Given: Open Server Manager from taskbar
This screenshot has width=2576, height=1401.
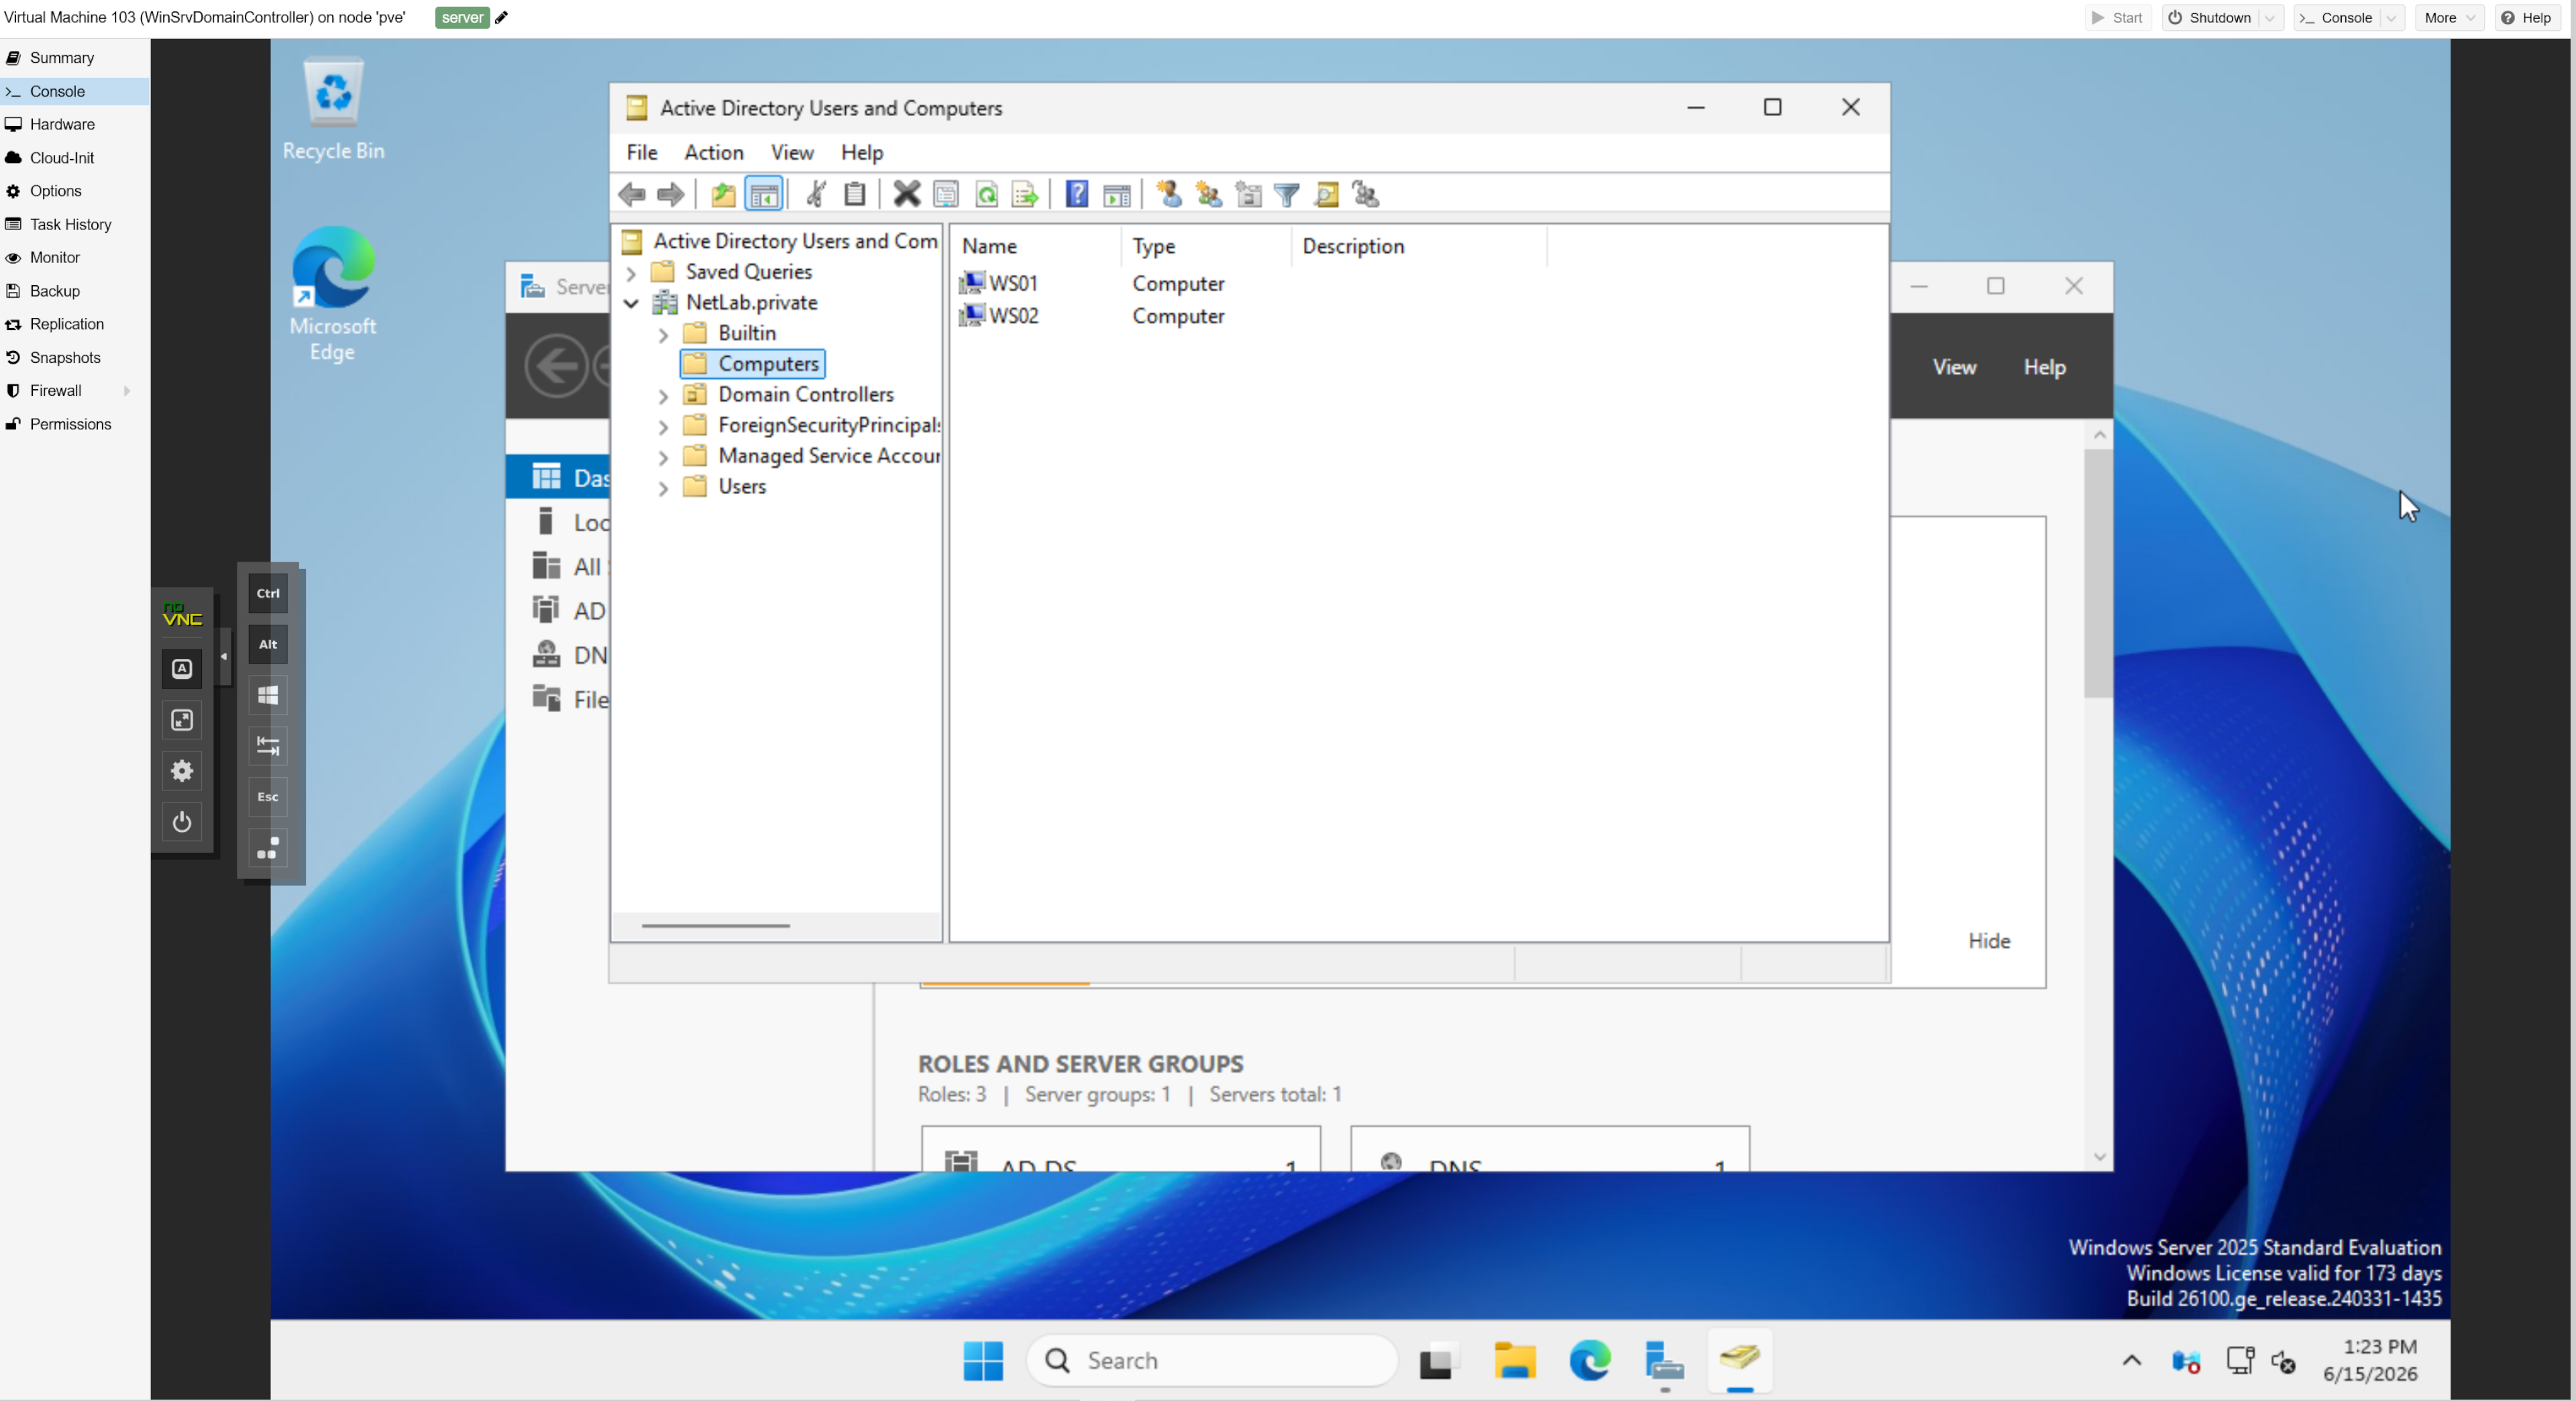Looking at the screenshot, I should pos(1664,1360).
